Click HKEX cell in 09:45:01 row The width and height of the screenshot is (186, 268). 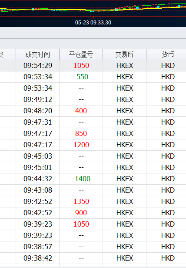[x=124, y=167]
